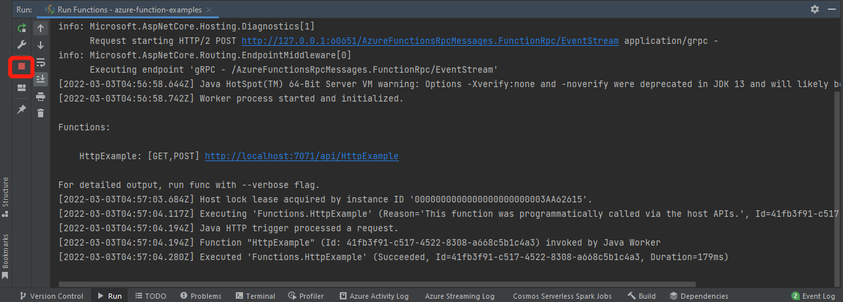Click the restore layout icon
843x302 pixels.
pyautogui.click(x=22, y=88)
